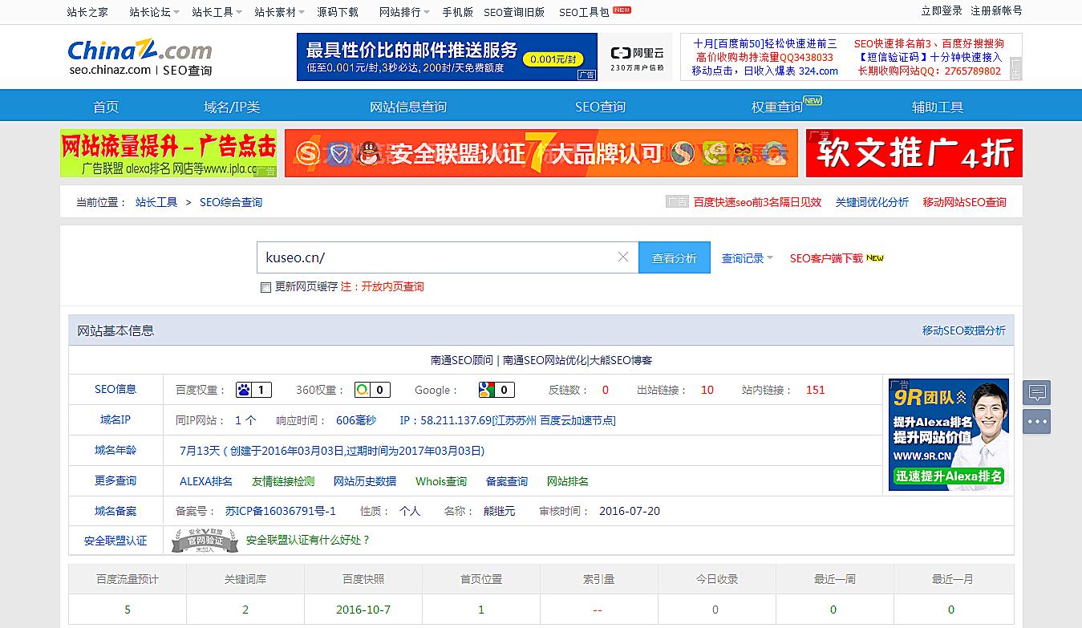Enable the 更新网页缓存 checkbox
This screenshot has height=628, width=1082.
[265, 287]
